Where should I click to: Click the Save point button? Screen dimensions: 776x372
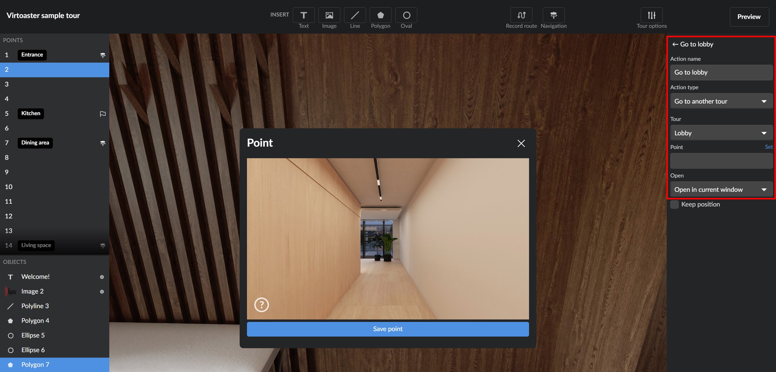(x=388, y=329)
